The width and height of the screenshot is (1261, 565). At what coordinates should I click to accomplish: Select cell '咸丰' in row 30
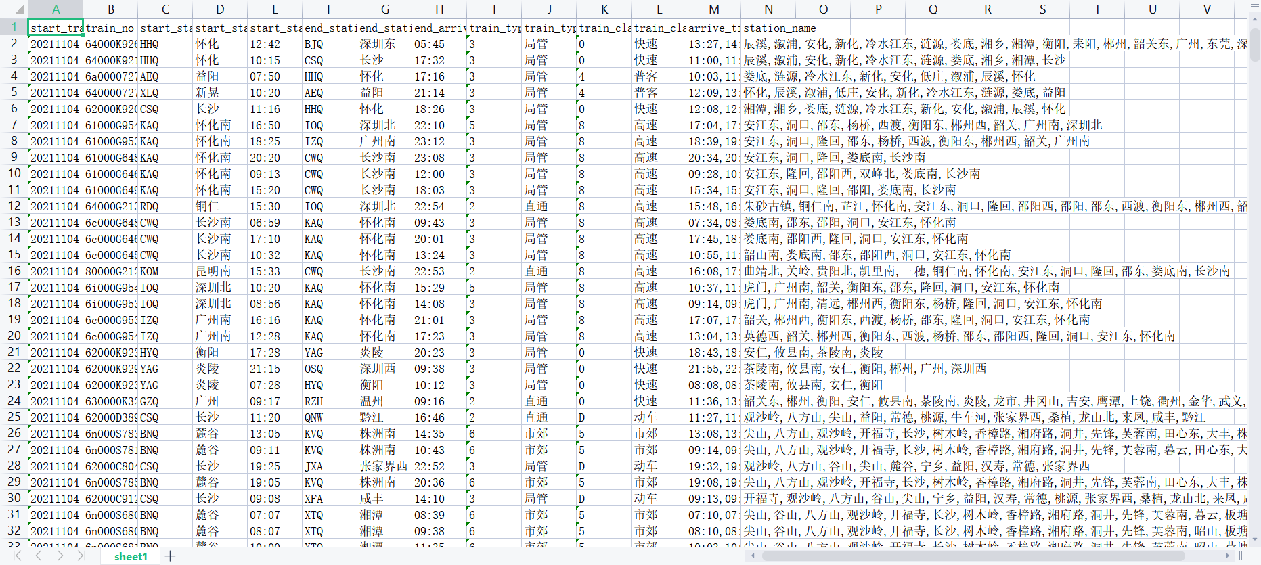(x=384, y=499)
